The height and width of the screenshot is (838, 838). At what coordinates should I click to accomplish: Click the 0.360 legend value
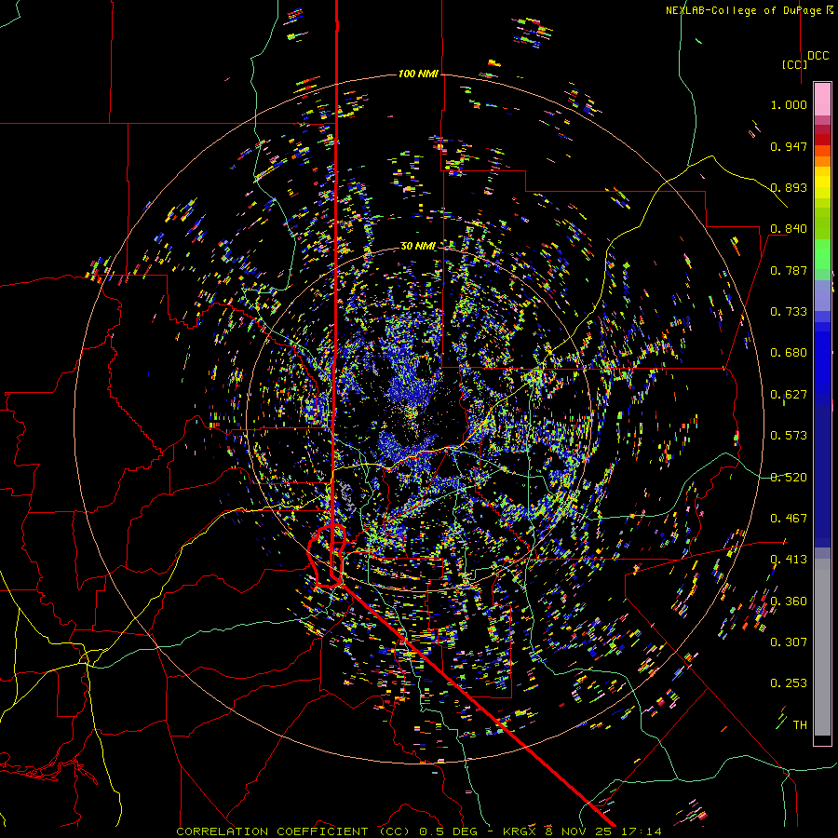789,601
